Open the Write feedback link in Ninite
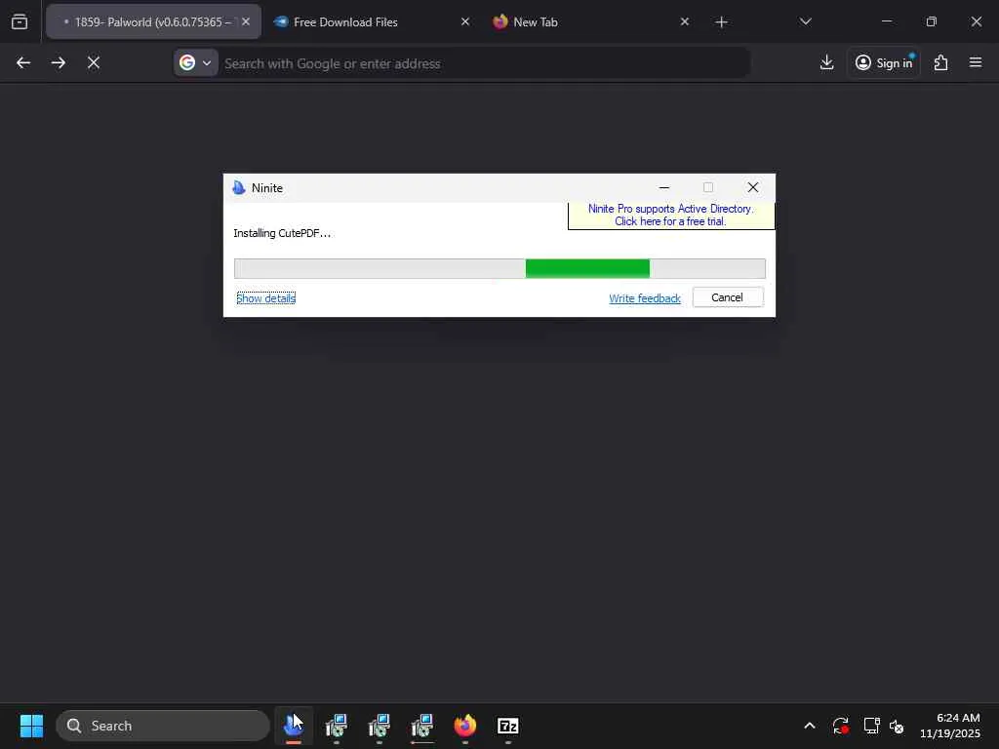This screenshot has width=999, height=749. [x=645, y=298]
